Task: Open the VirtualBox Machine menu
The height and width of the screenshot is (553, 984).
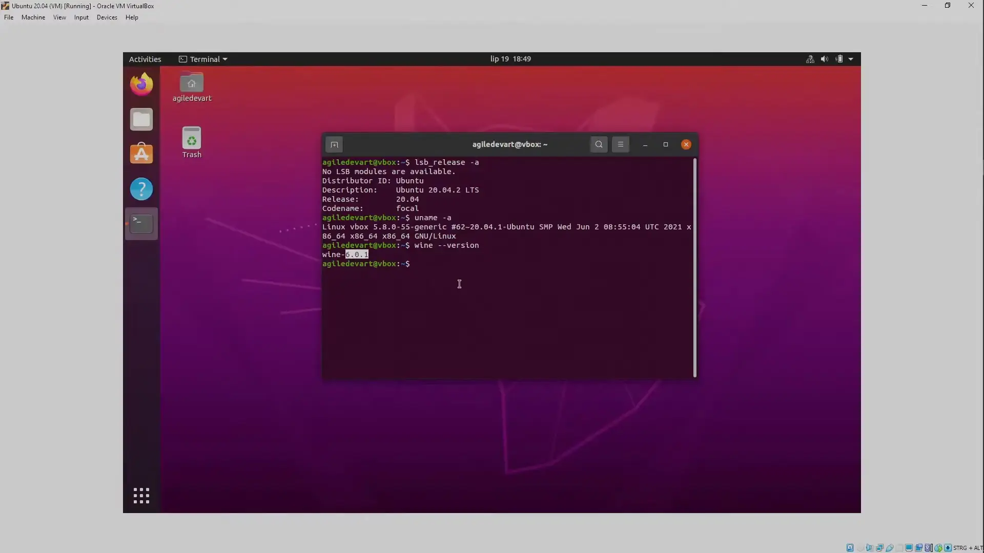Action: pyautogui.click(x=33, y=17)
